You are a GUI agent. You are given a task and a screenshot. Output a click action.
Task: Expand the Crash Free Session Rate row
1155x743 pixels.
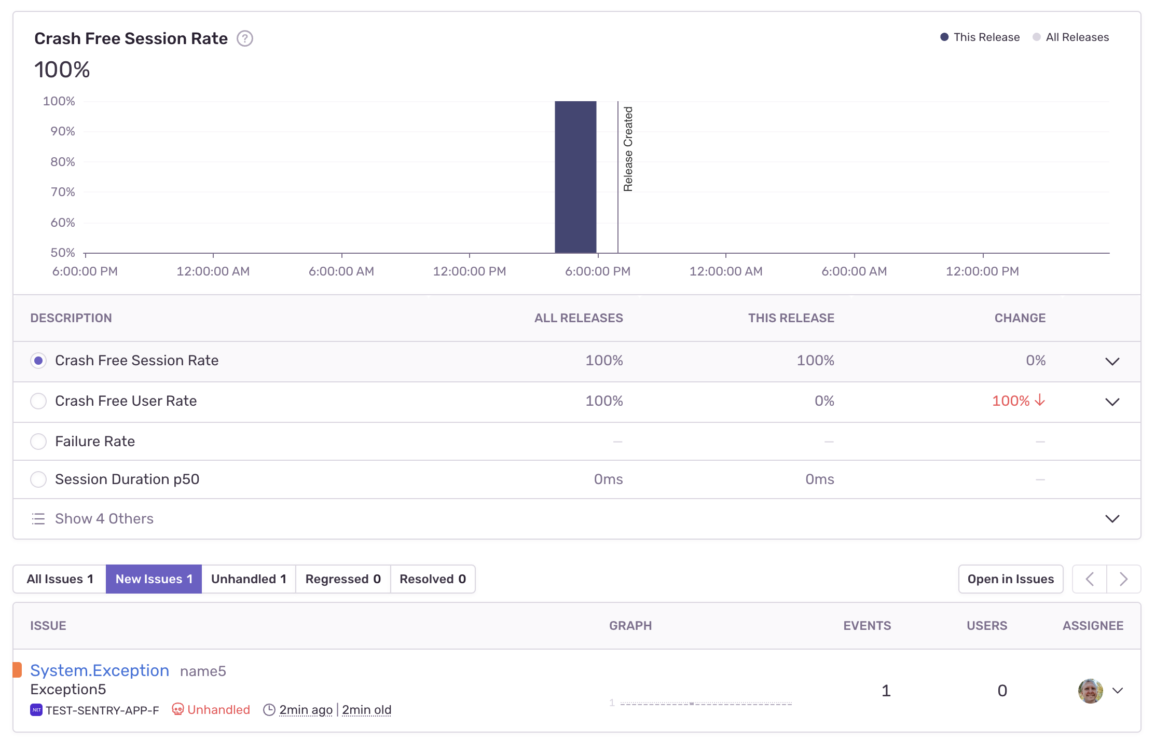(x=1112, y=361)
